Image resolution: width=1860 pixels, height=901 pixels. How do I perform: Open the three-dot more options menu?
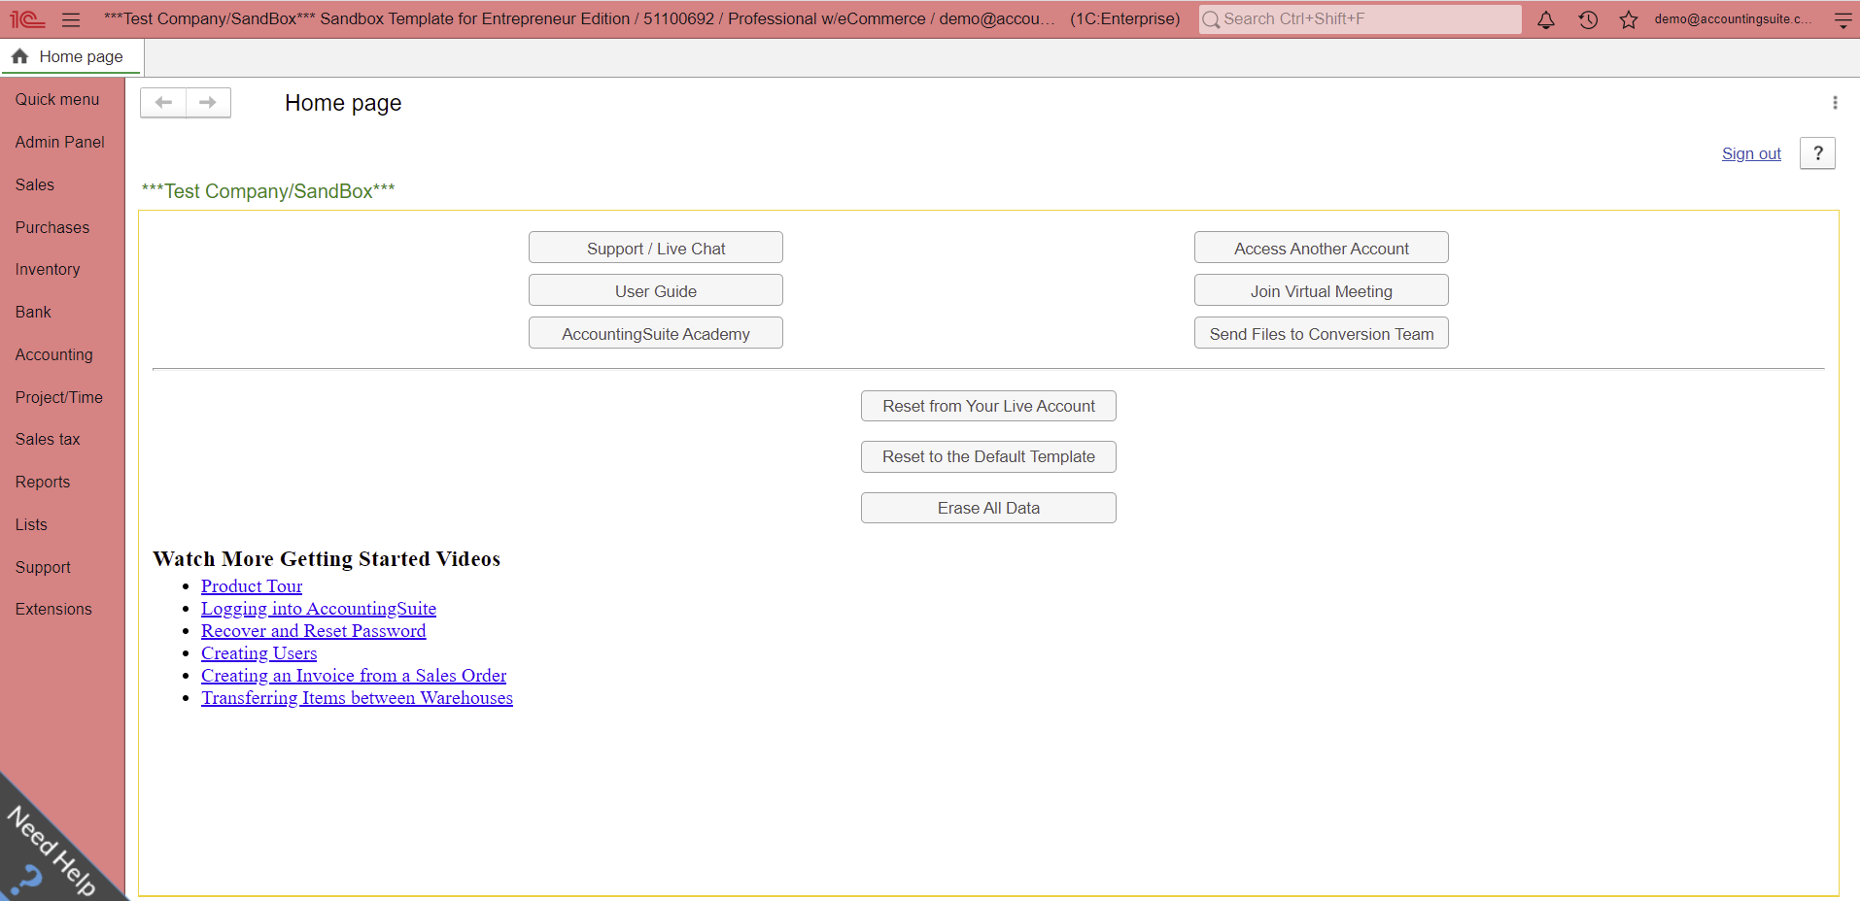1835,103
